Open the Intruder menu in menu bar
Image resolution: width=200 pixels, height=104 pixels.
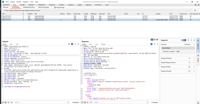[19, 2]
